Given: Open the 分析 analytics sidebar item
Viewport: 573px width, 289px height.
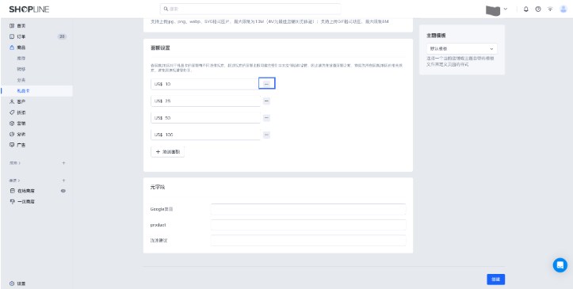Looking at the screenshot, I should coord(18,134).
